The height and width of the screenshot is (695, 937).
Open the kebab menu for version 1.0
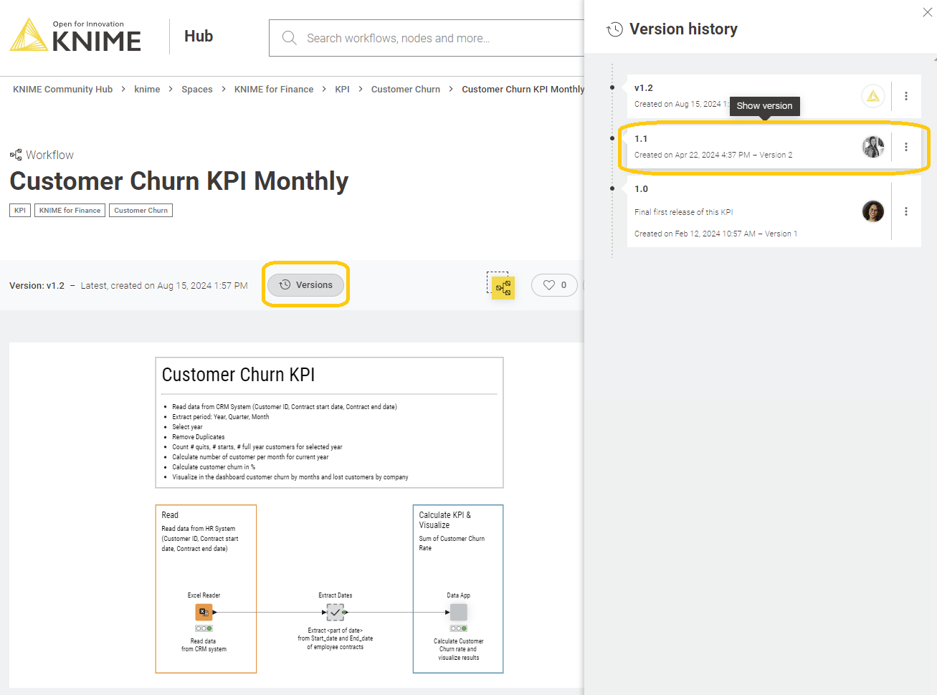(x=906, y=211)
